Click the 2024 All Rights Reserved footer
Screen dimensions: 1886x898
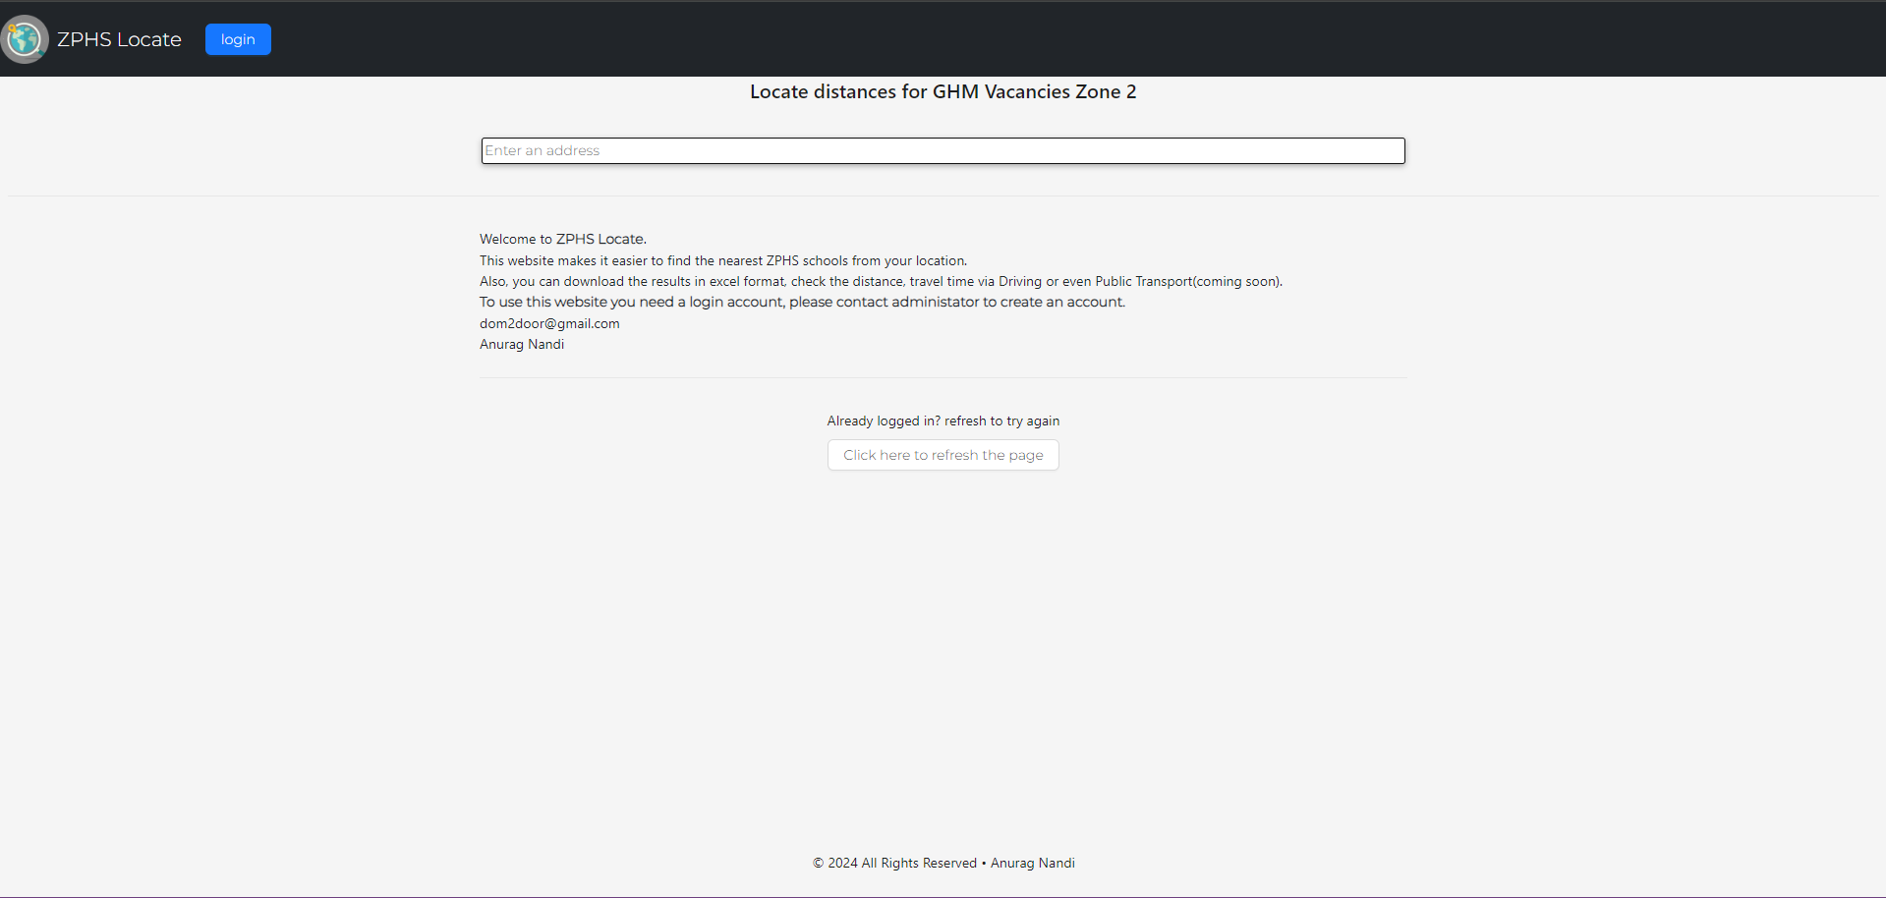[x=895, y=863]
